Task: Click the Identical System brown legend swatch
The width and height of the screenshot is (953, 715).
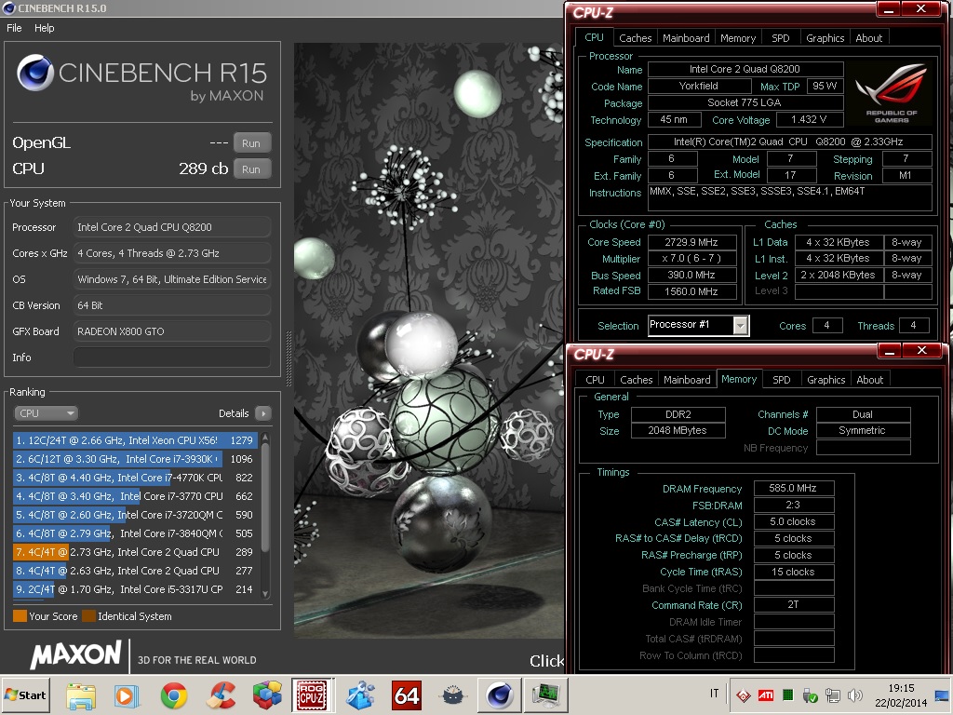Action: pos(88,616)
